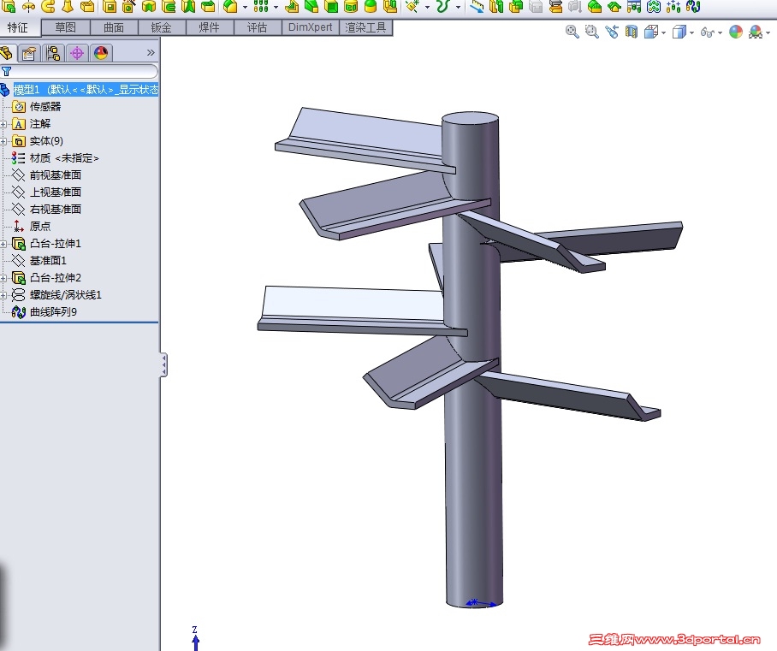Click the View Orientation cube icon
The width and height of the screenshot is (777, 651).
651,32
